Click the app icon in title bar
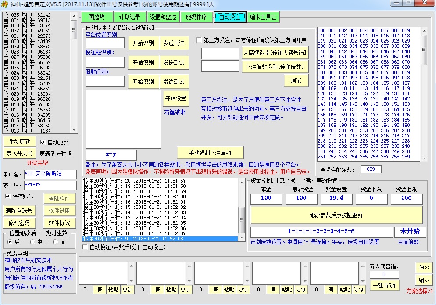Viewport: 436px width, 305px height. [x=4, y=4]
